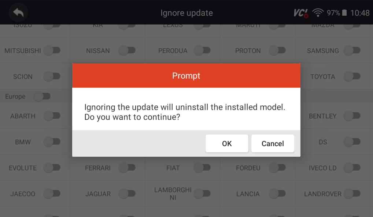Click the VCI connection status icon

coord(300,12)
